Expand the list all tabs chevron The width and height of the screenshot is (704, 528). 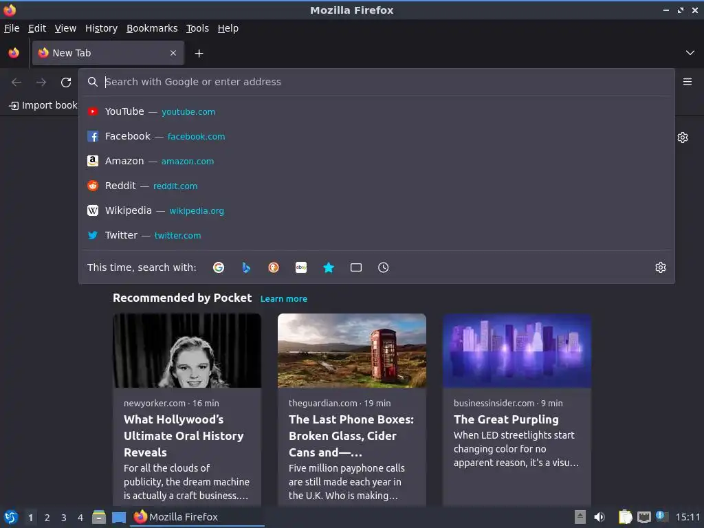pyautogui.click(x=690, y=53)
